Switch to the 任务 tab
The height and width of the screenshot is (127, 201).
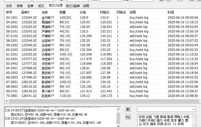coord(9,6)
